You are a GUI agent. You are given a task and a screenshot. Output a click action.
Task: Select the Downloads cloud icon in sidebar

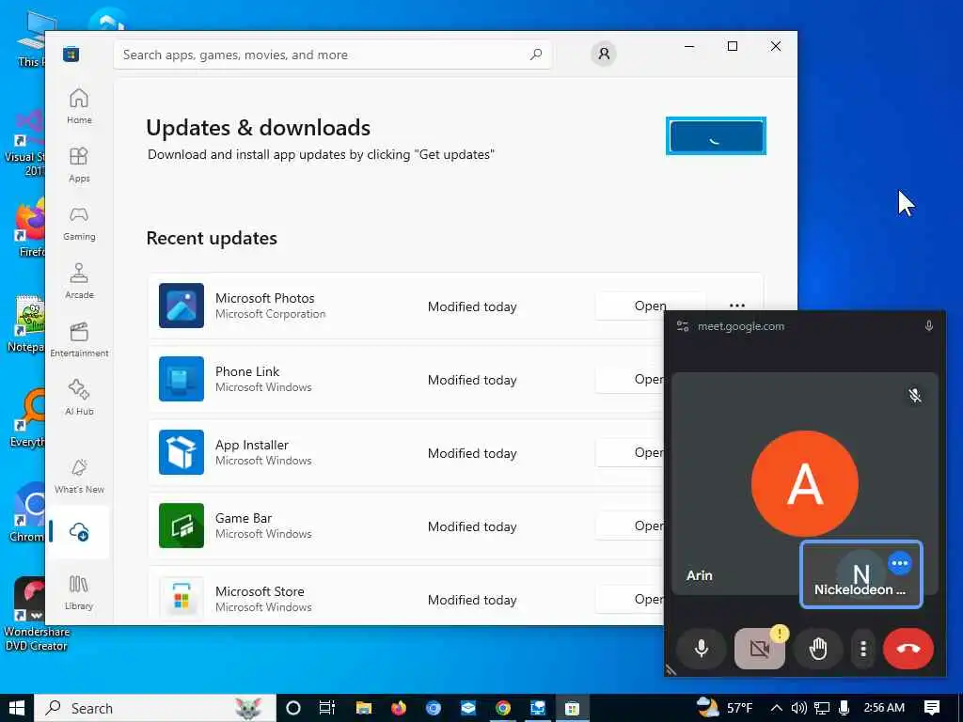pos(79,532)
